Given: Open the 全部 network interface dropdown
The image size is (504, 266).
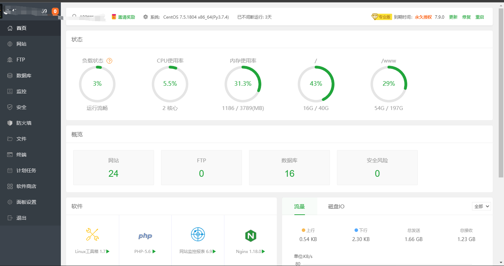Looking at the screenshot, I should 481,206.
